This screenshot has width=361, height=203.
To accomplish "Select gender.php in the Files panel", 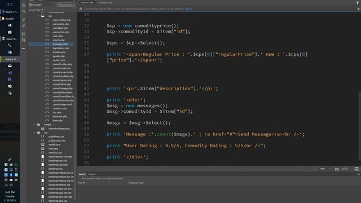I will (x=59, y=56).
